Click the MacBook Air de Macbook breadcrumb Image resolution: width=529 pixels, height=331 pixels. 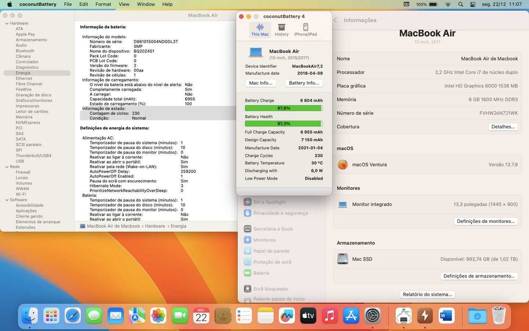pyautogui.click(x=110, y=226)
